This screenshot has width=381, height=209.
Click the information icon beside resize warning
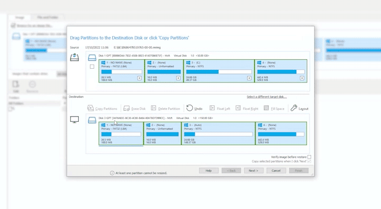click(112, 173)
